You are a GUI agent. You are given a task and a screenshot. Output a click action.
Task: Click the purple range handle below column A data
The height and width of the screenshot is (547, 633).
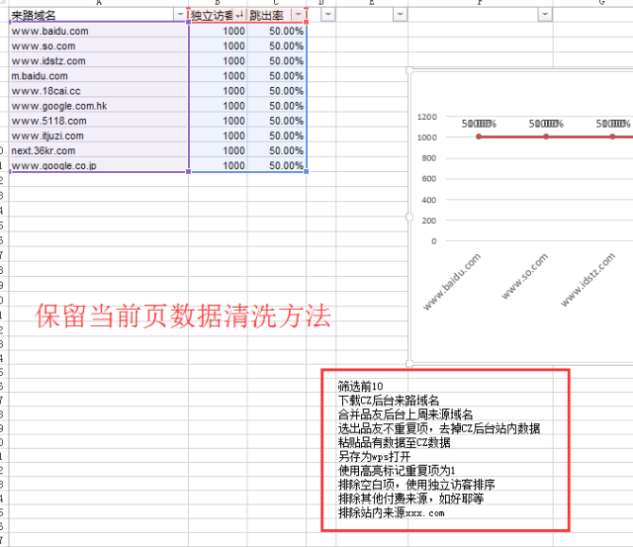[189, 171]
